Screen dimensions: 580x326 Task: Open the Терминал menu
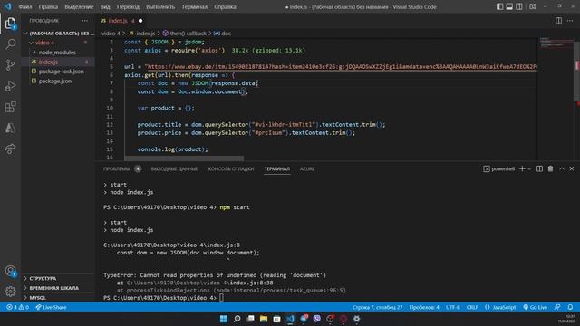coord(194,6)
